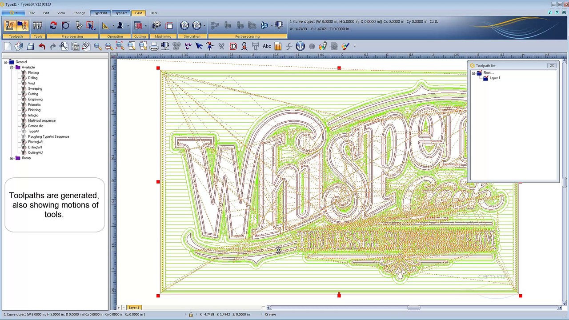Image resolution: width=569 pixels, height=320 pixels.
Task: Open the toolbar overflow options arrow
Action: tap(355, 46)
